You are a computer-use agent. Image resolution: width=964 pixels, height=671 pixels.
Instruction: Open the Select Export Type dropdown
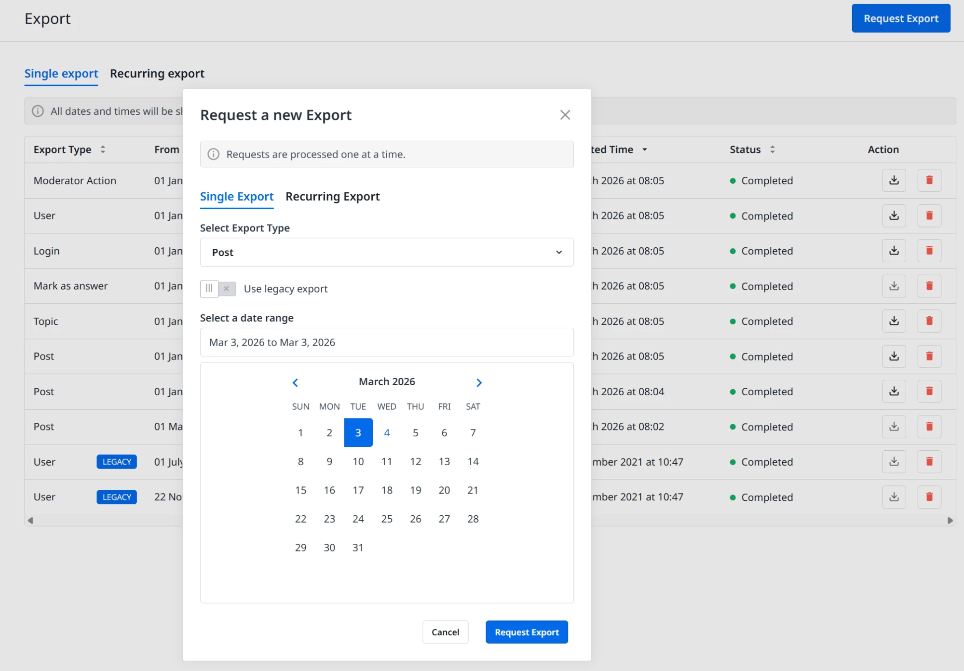(386, 252)
